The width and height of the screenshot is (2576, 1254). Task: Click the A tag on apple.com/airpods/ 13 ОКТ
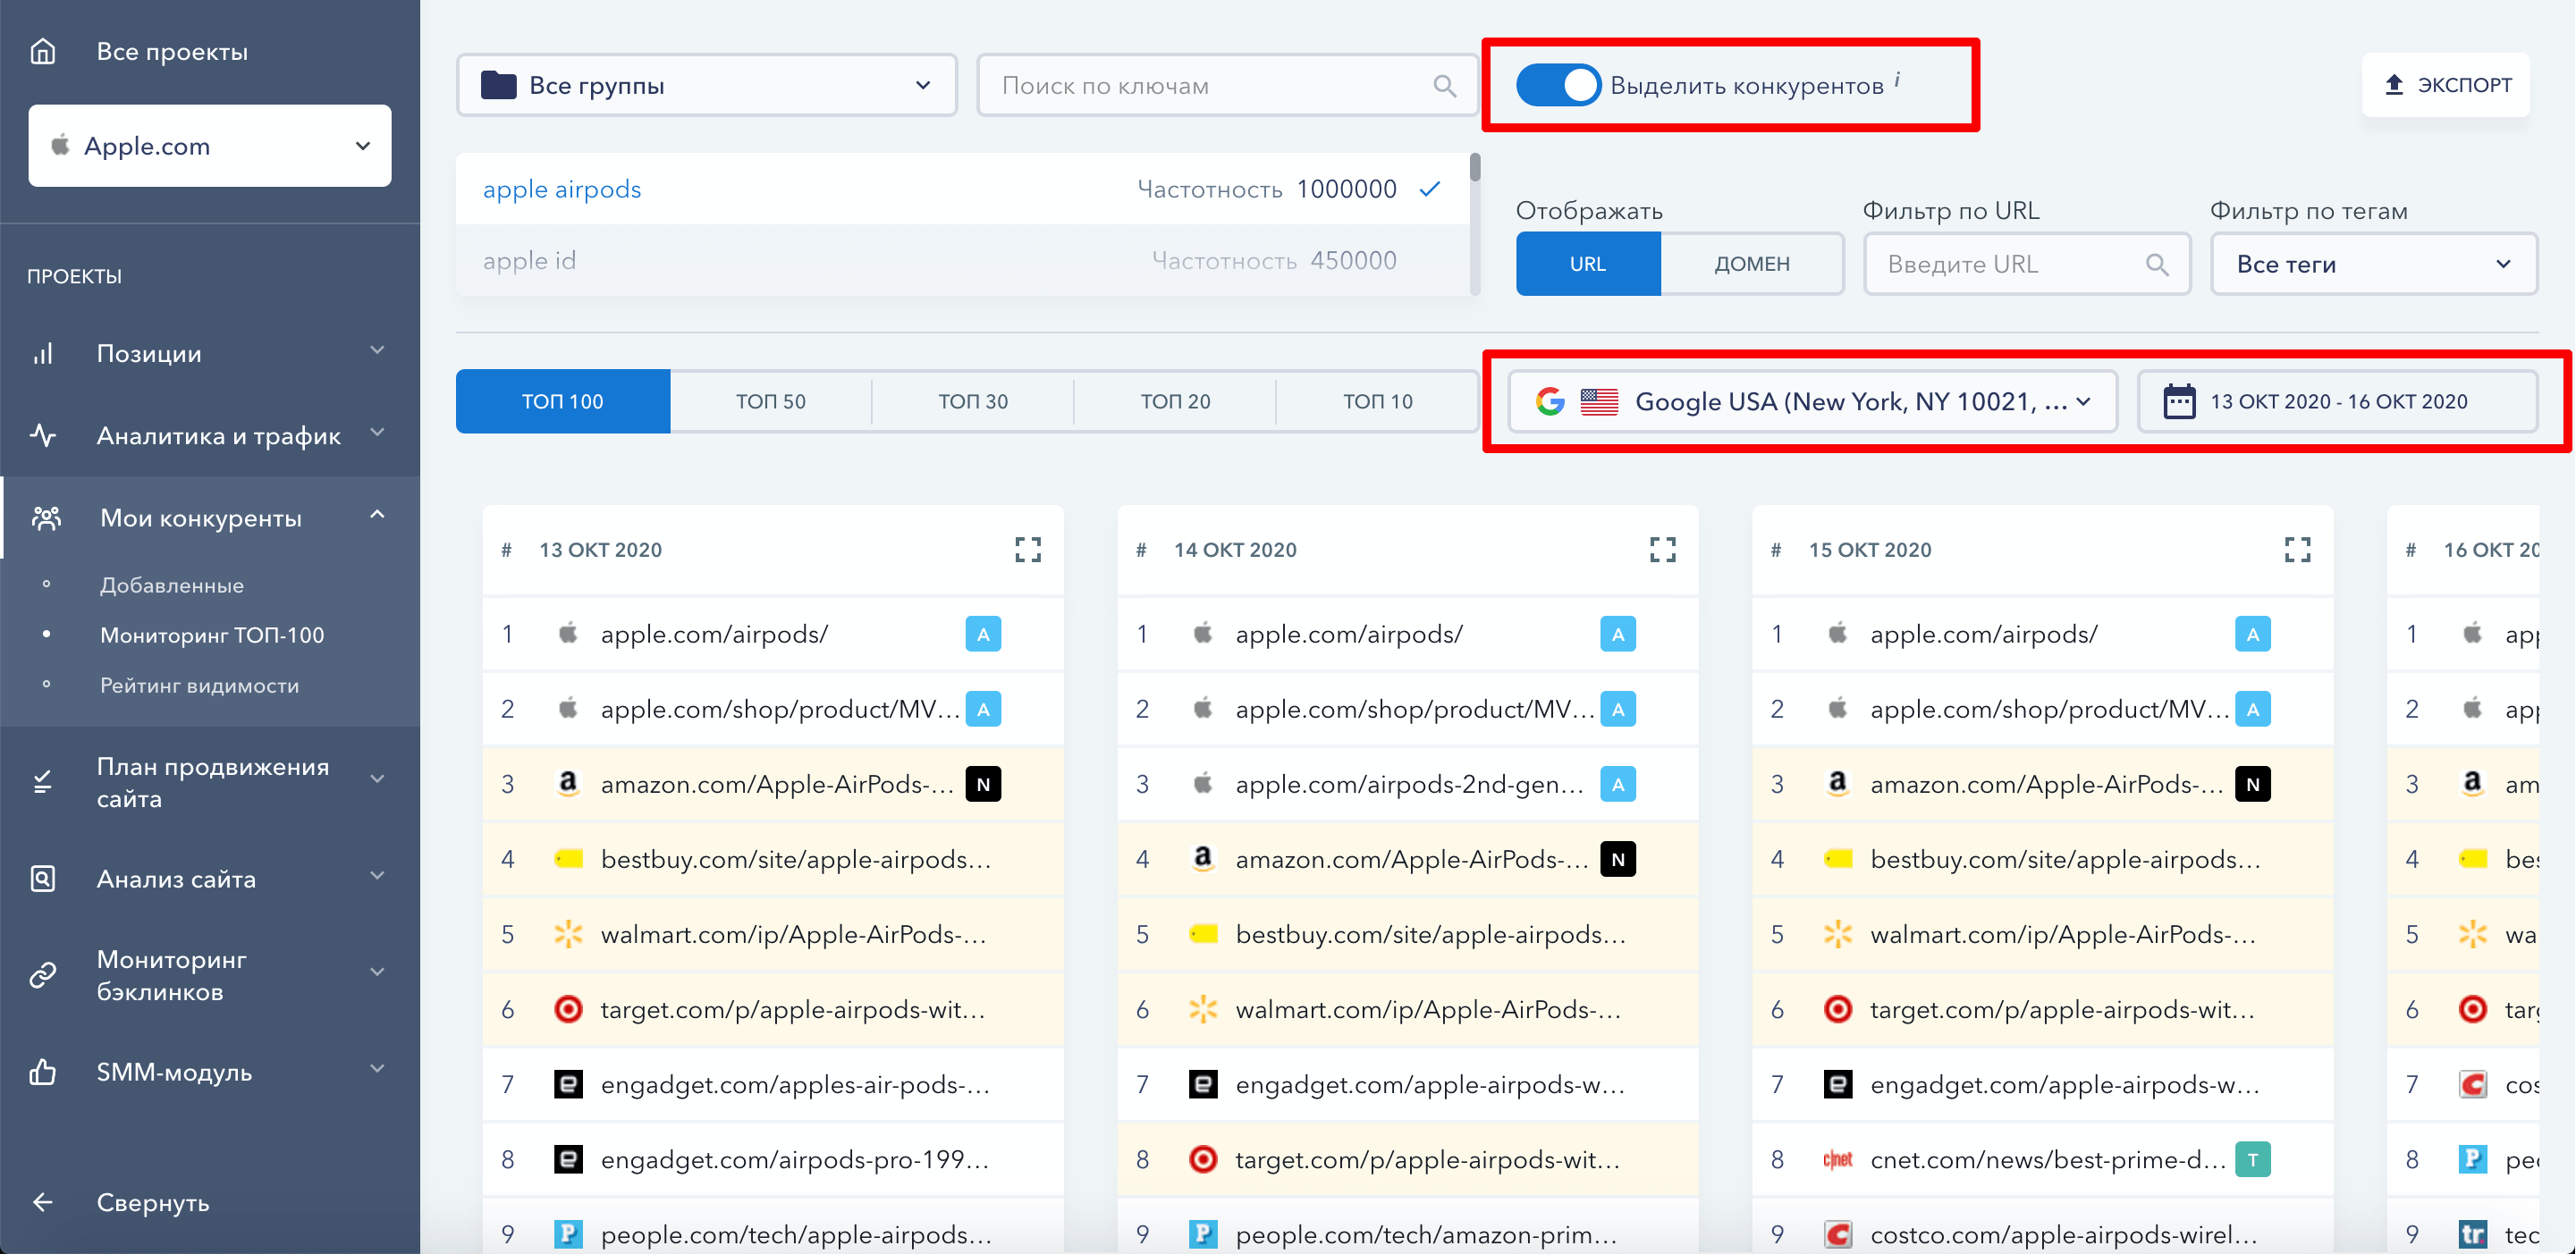pyautogui.click(x=983, y=634)
